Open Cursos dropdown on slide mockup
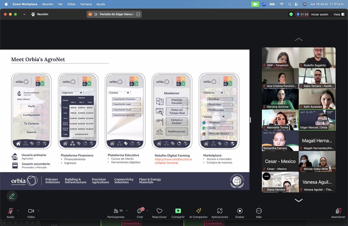 [x=119, y=93]
